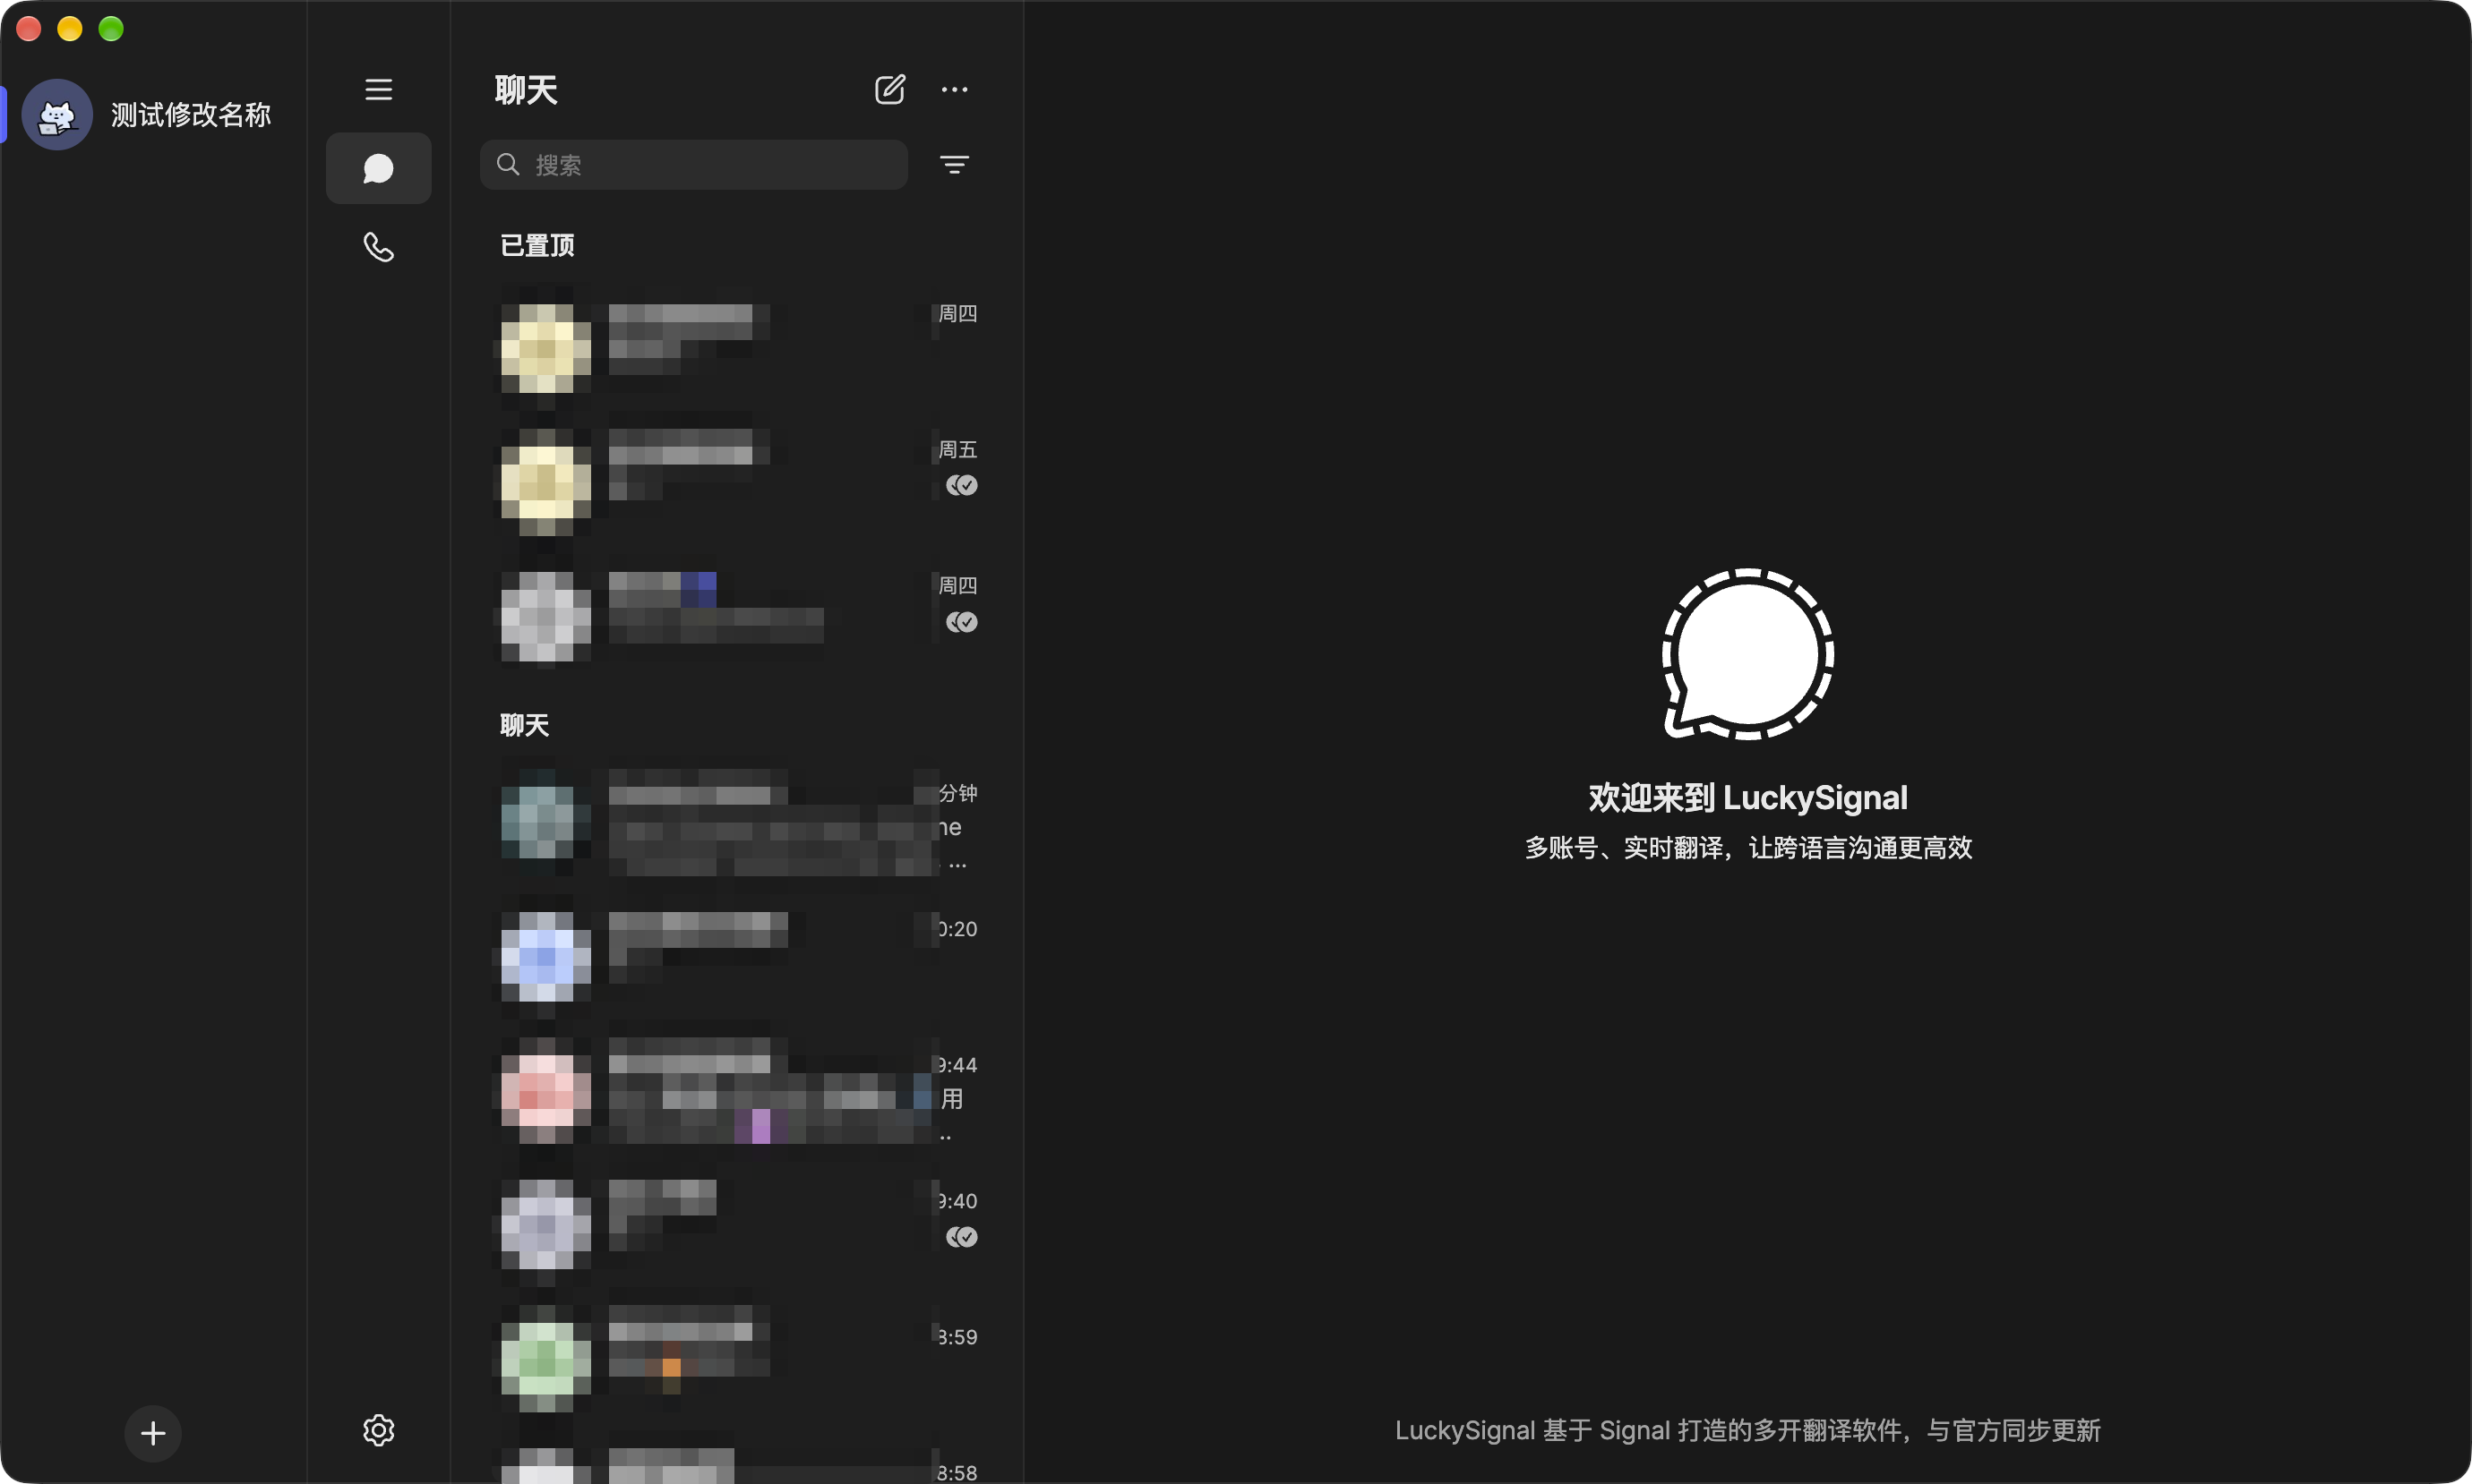2472x1484 pixels.
Task: Click the 搜索 search field
Action: [x=693, y=164]
